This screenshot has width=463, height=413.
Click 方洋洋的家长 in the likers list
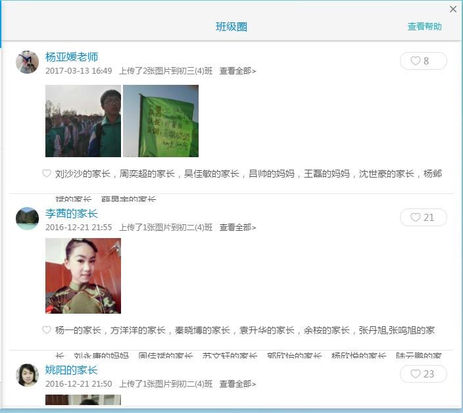pos(138,330)
